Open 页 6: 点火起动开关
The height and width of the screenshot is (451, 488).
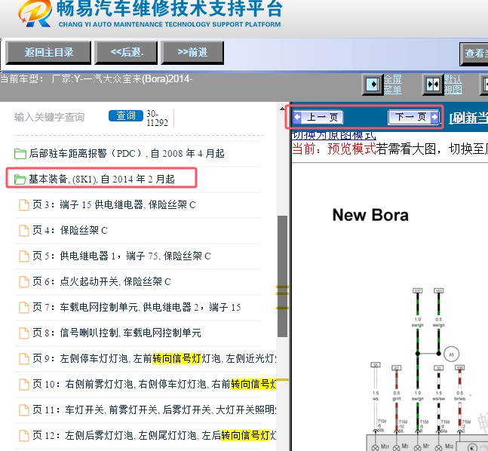(x=102, y=281)
